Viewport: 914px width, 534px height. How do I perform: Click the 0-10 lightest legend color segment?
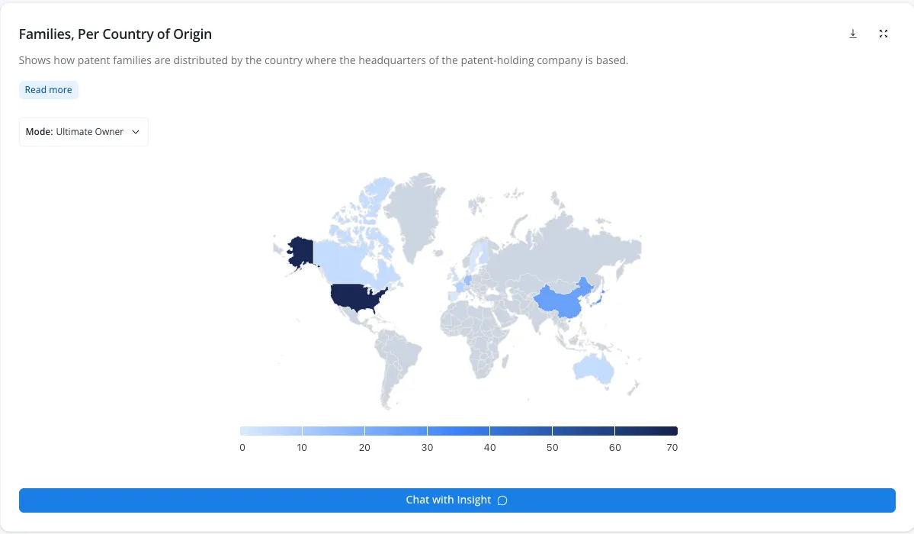point(271,431)
